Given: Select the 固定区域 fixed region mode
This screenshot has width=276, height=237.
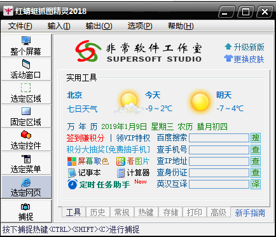Looking at the screenshot, I should point(26,116).
